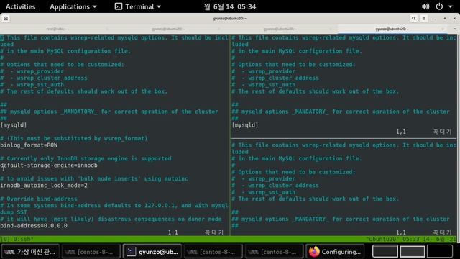Click '- wsrep_cluster_address' in top-right pane
Image resolution: width=460 pixels, height=259 pixels.
[x=275, y=78]
